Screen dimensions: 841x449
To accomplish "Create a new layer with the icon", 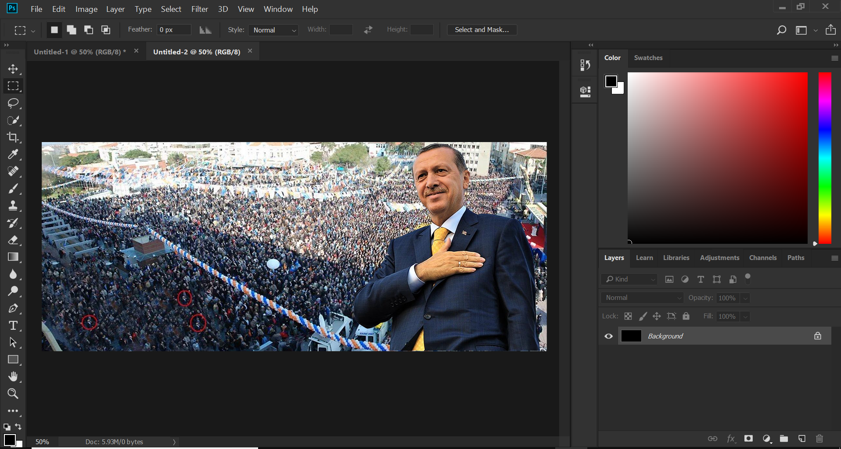I will 801,438.
